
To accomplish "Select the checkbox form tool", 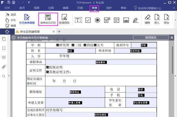I will point(88,20).
